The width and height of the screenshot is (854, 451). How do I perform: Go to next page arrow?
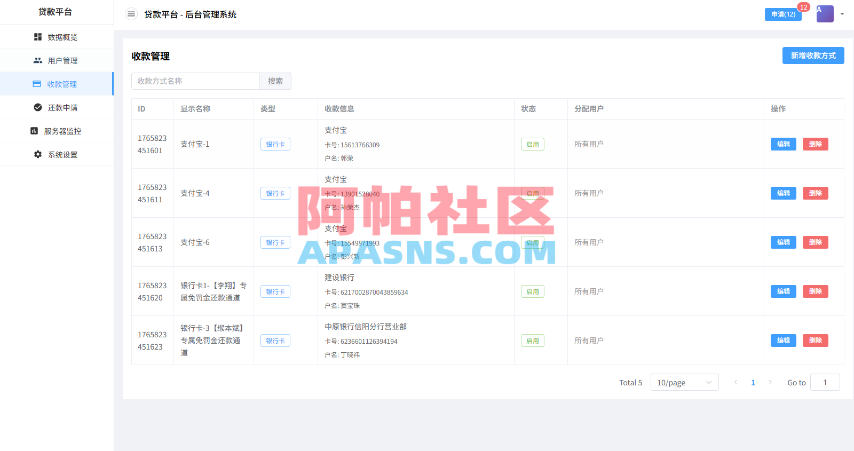click(x=770, y=382)
